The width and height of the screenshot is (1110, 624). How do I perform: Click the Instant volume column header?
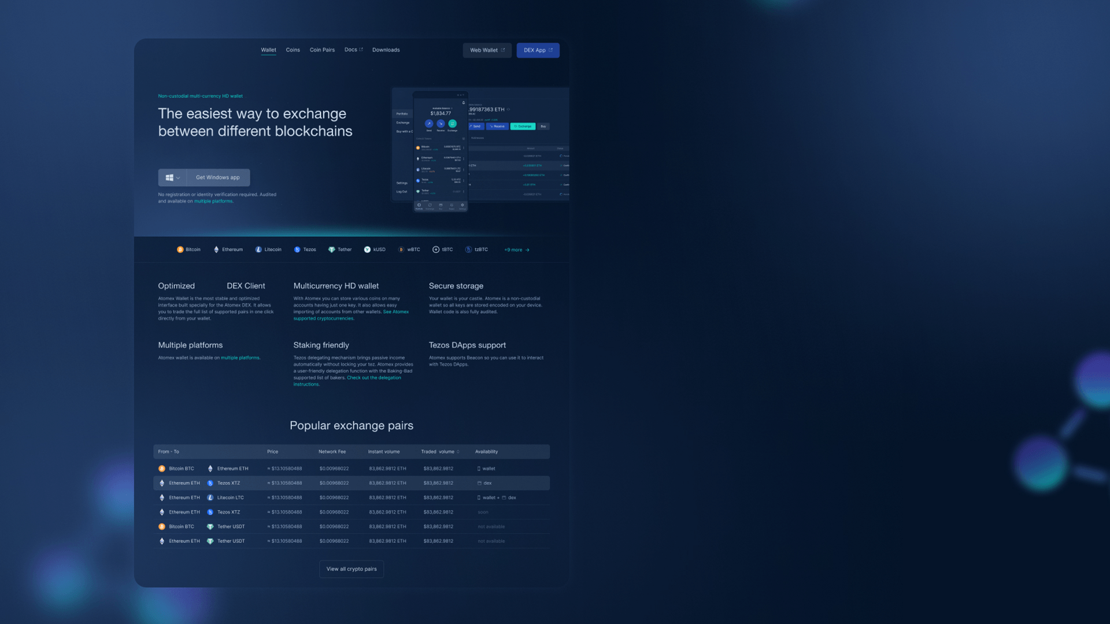point(384,452)
